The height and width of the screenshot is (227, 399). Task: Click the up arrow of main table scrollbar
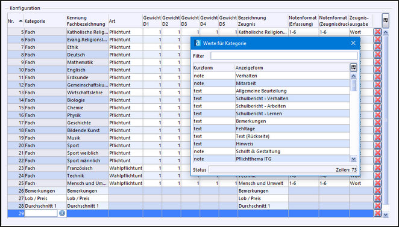[386, 32]
